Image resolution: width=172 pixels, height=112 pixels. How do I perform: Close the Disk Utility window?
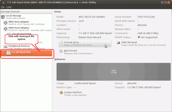click(x=169, y=3)
